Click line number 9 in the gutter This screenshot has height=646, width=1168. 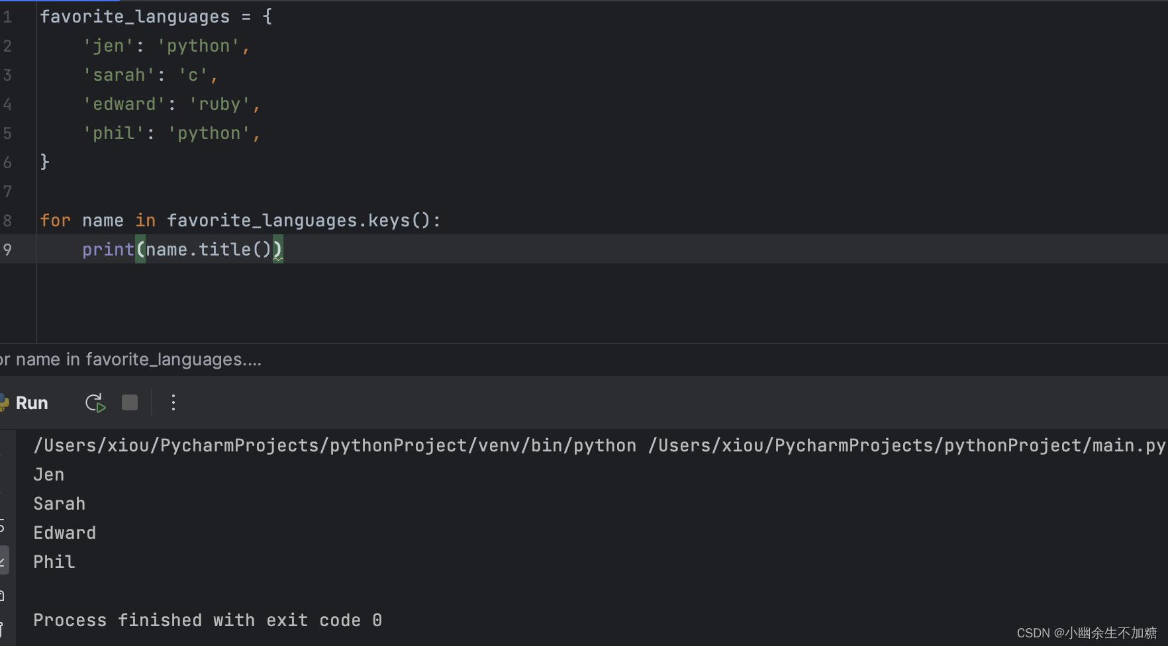click(7, 250)
